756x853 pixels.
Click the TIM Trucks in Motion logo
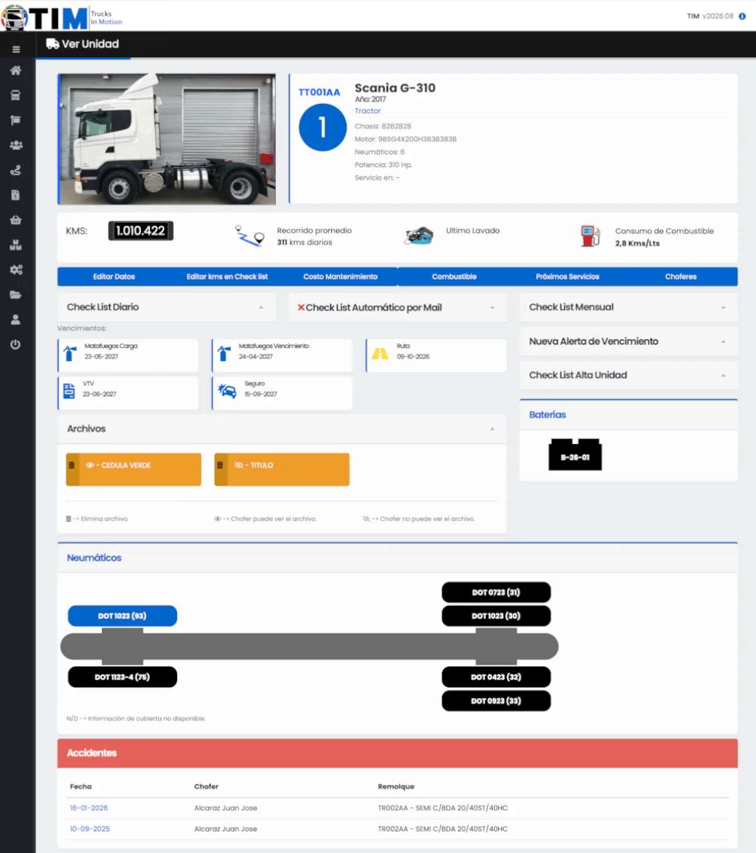point(62,17)
